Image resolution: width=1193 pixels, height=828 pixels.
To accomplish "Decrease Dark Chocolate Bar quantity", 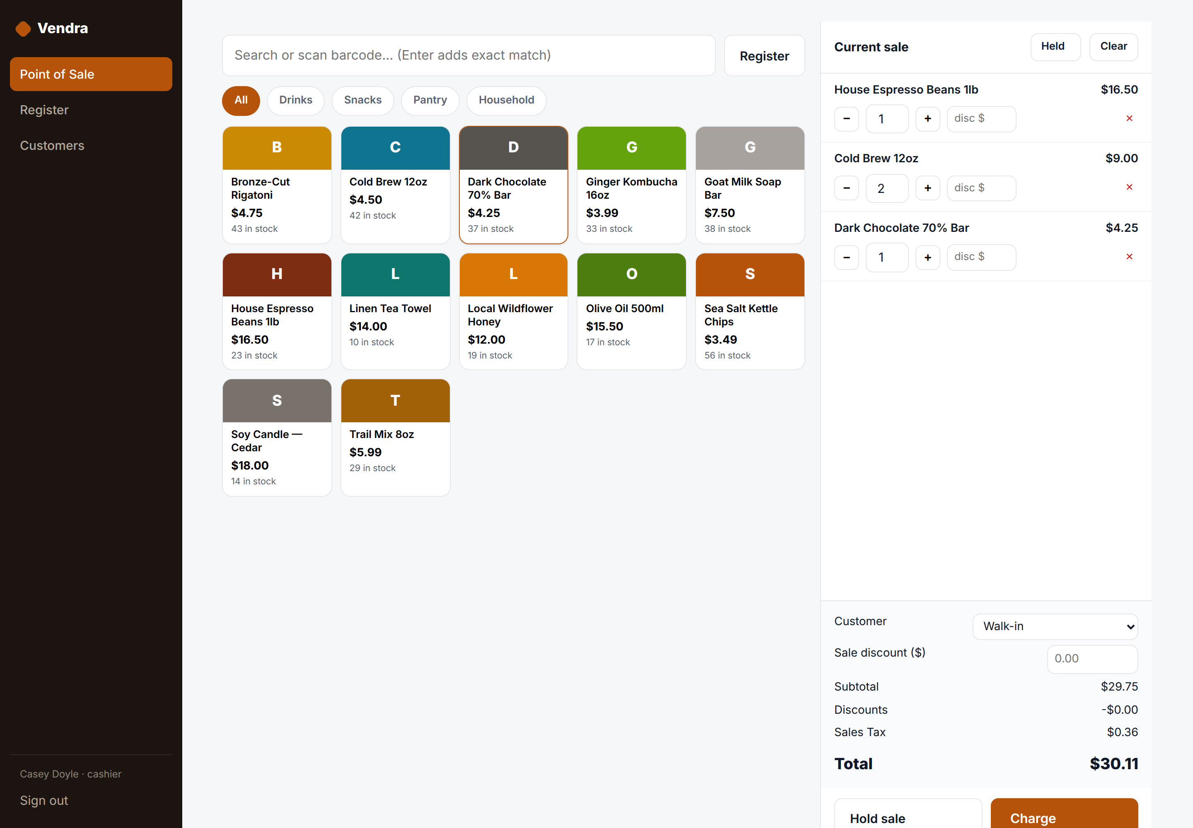I will coord(847,258).
